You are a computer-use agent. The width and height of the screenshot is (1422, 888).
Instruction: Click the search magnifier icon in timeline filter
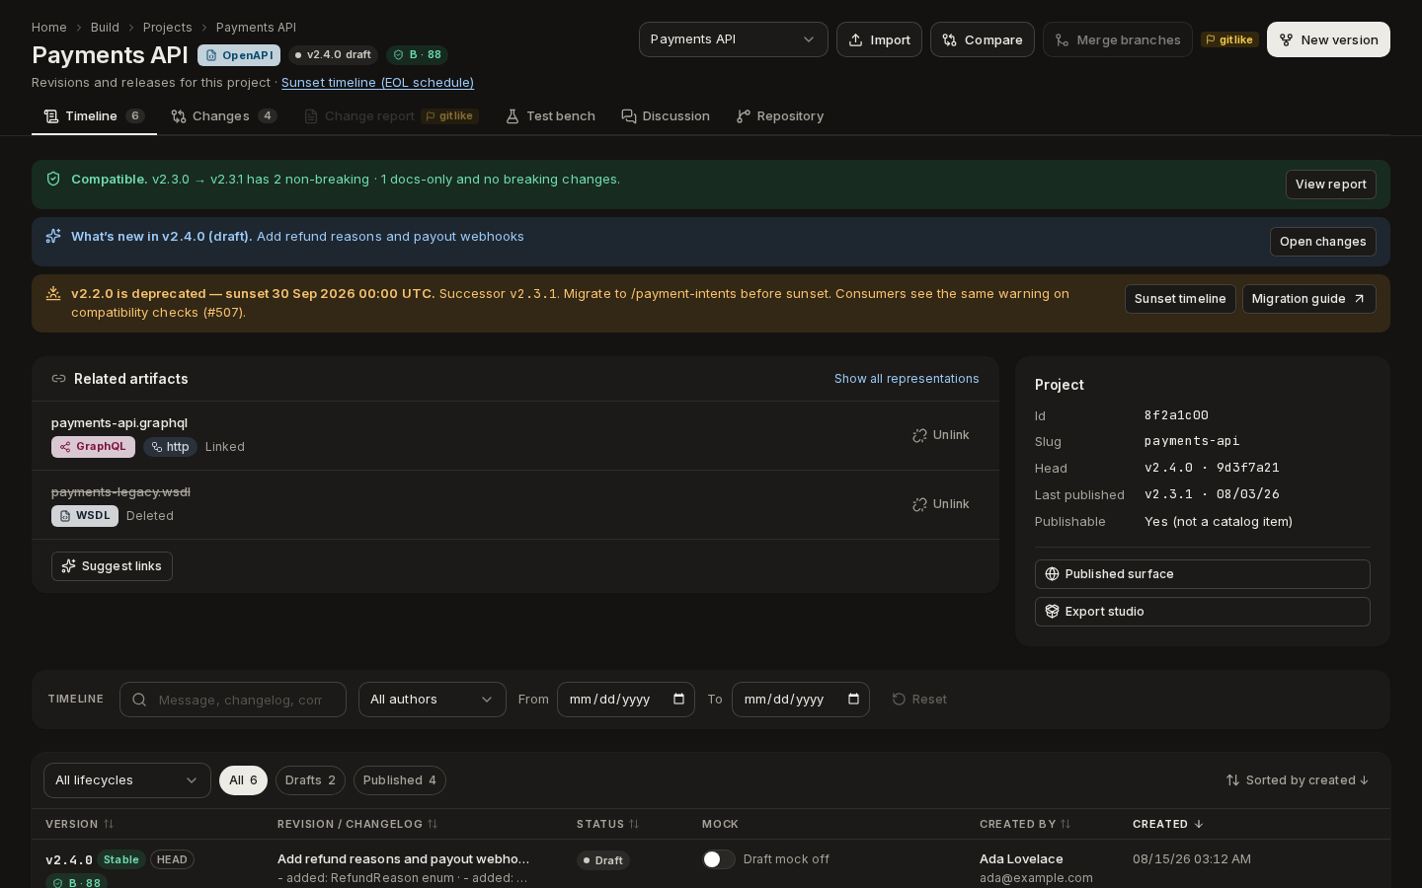(139, 700)
